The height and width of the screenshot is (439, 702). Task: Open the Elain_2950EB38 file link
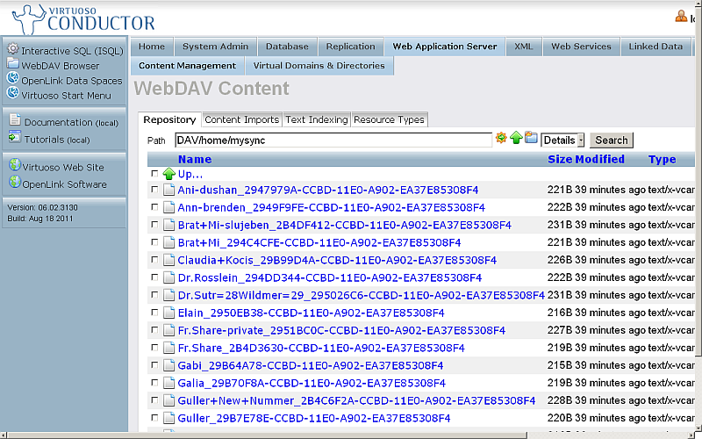coord(311,313)
